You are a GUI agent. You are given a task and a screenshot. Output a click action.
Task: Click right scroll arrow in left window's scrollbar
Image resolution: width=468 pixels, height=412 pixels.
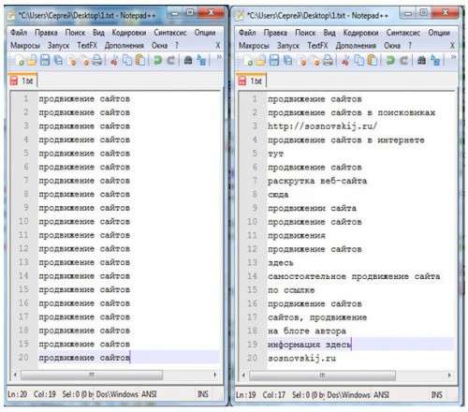215,375
